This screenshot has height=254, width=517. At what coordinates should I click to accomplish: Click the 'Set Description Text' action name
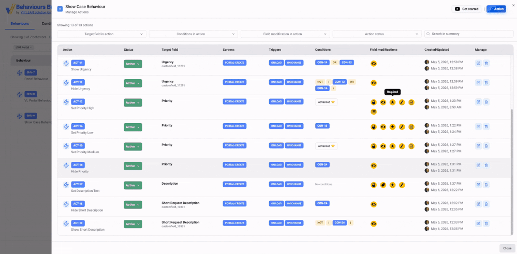[x=85, y=191]
